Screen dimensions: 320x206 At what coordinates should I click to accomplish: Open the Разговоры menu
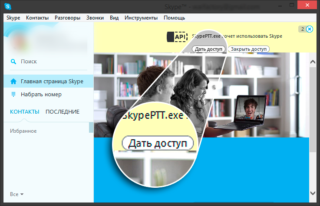tap(67, 18)
